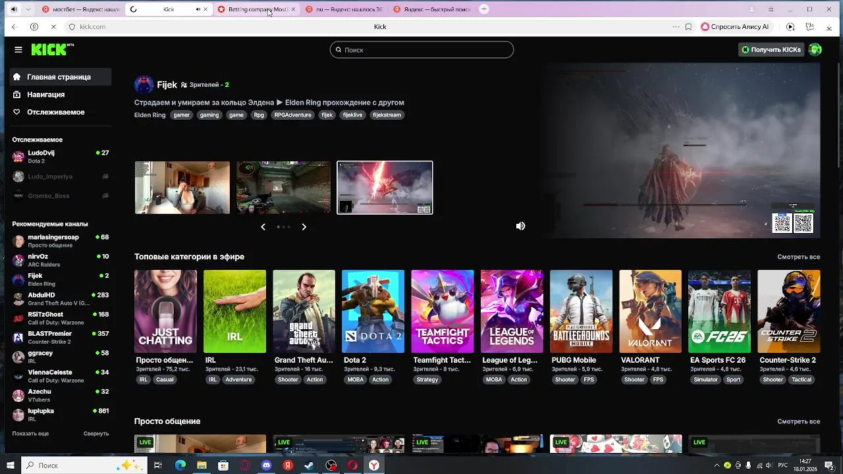Select the Casual tag under Just Chatting
The height and width of the screenshot is (474, 843).
point(165,380)
